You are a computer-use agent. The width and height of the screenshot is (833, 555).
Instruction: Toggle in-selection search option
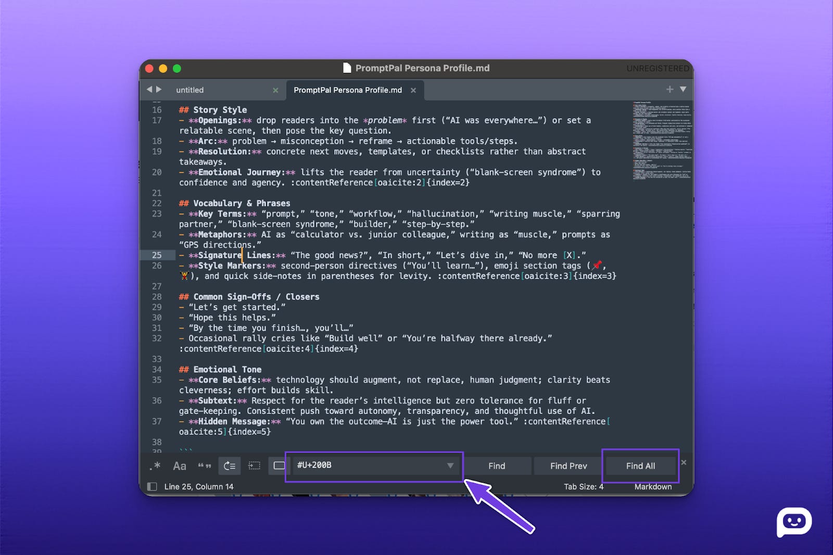254,465
